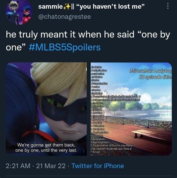177x178 pixels.
Task: Click the "Action" episode title line
Action: click(x=96, y=152)
